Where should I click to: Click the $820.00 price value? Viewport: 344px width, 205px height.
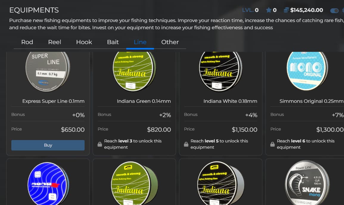(159, 130)
